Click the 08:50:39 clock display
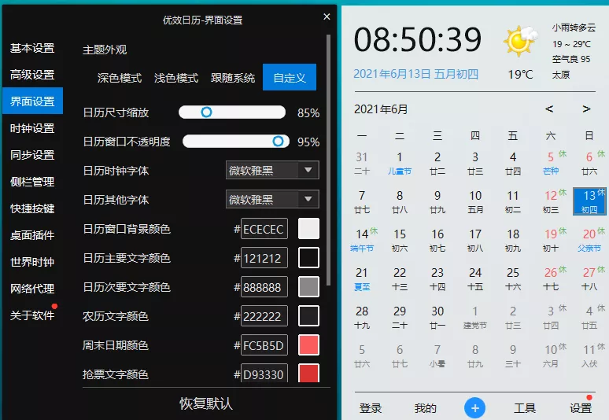The width and height of the screenshot is (609, 420). (418, 40)
